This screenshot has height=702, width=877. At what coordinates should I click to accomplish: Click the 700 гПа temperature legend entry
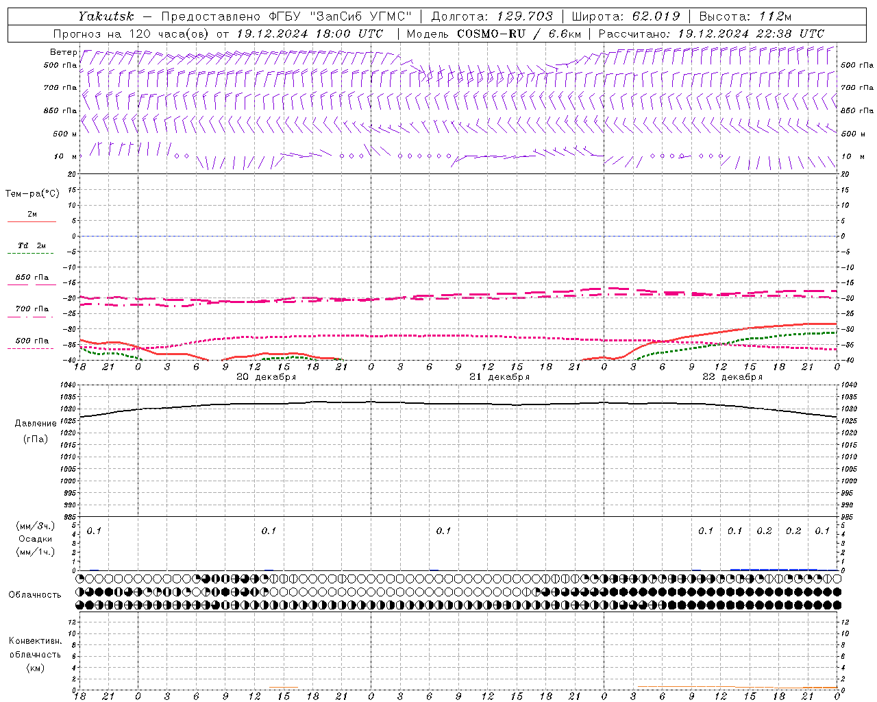(x=32, y=309)
